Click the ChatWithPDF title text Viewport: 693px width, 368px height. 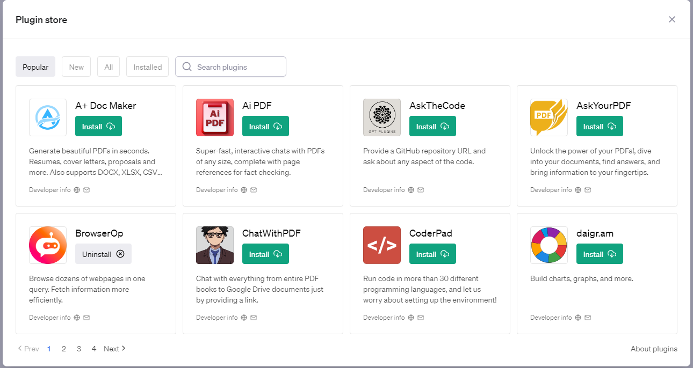coord(271,233)
